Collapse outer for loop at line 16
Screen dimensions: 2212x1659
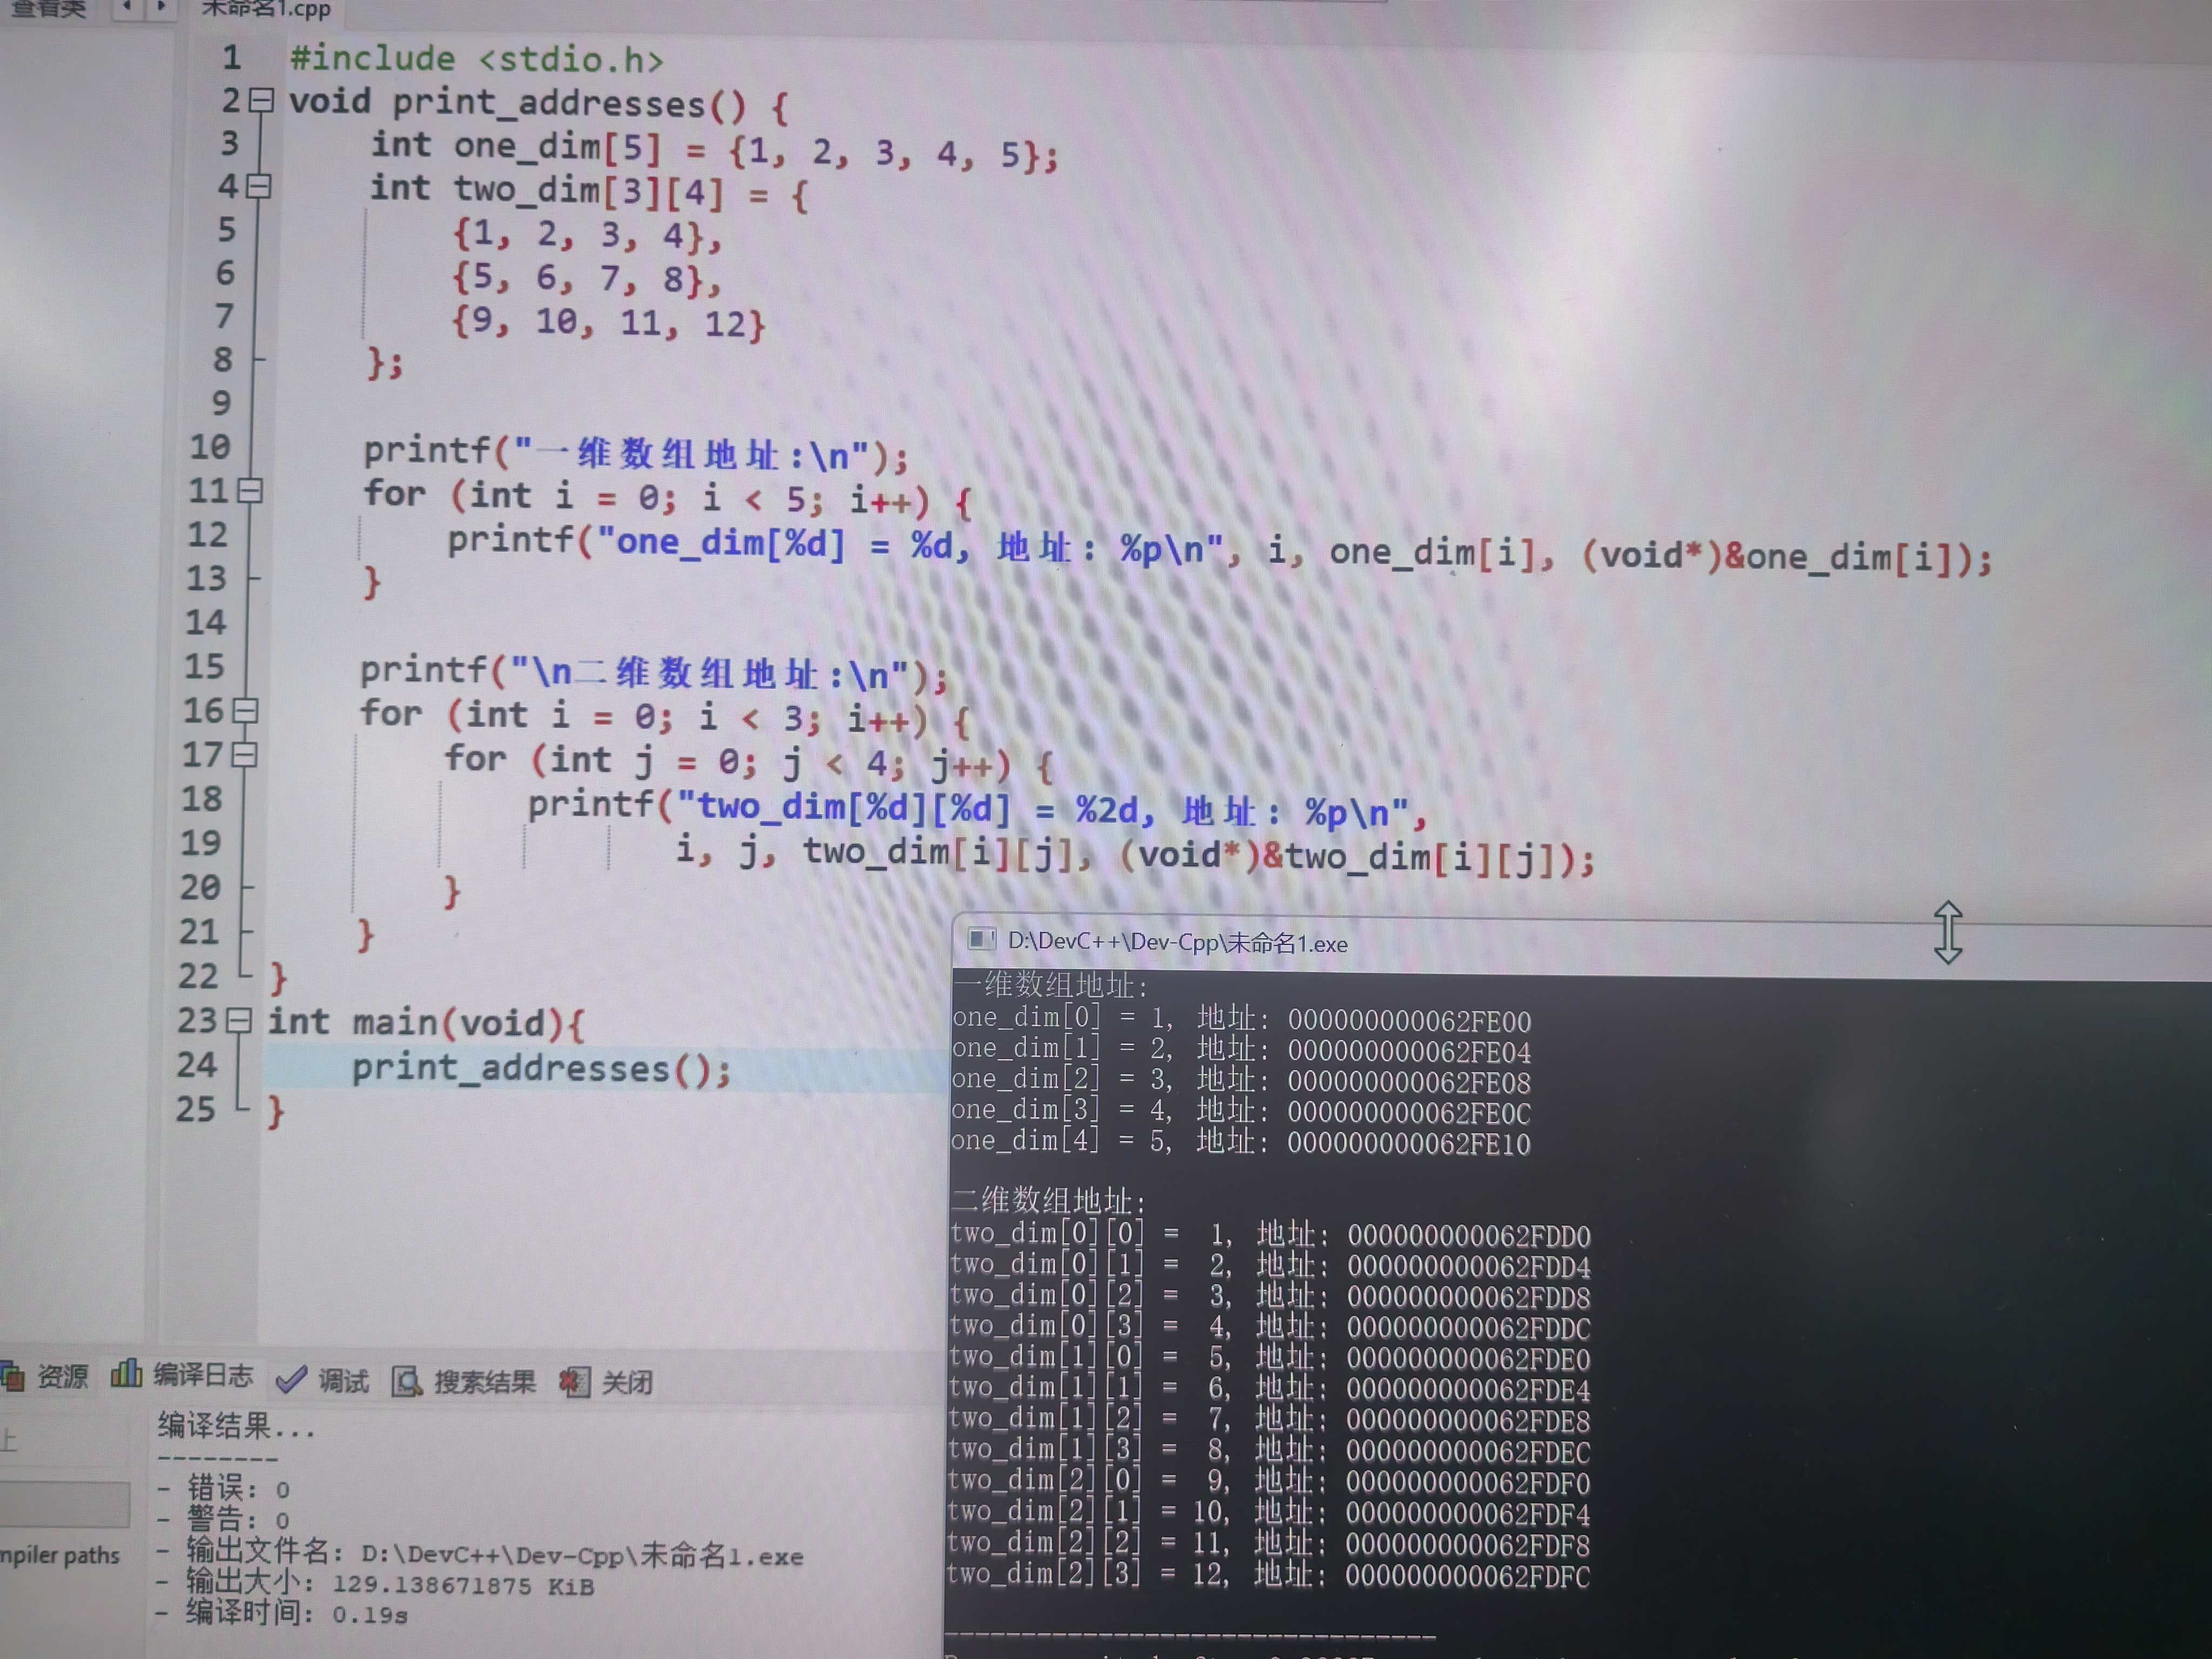245,711
